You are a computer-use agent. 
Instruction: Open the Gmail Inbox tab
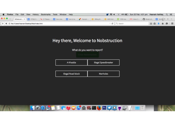click(135, 19)
